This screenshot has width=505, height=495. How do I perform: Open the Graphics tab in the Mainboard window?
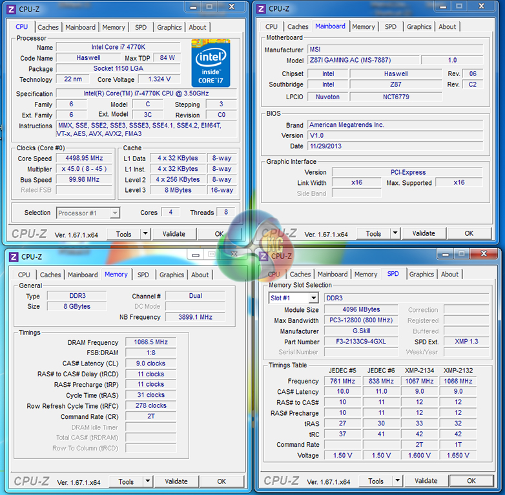(419, 26)
